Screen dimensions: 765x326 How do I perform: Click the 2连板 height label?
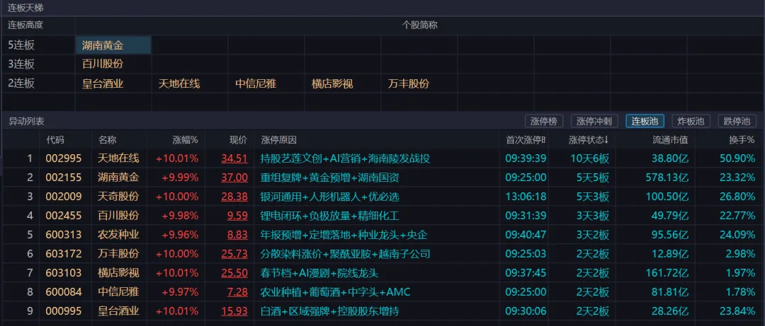point(21,83)
